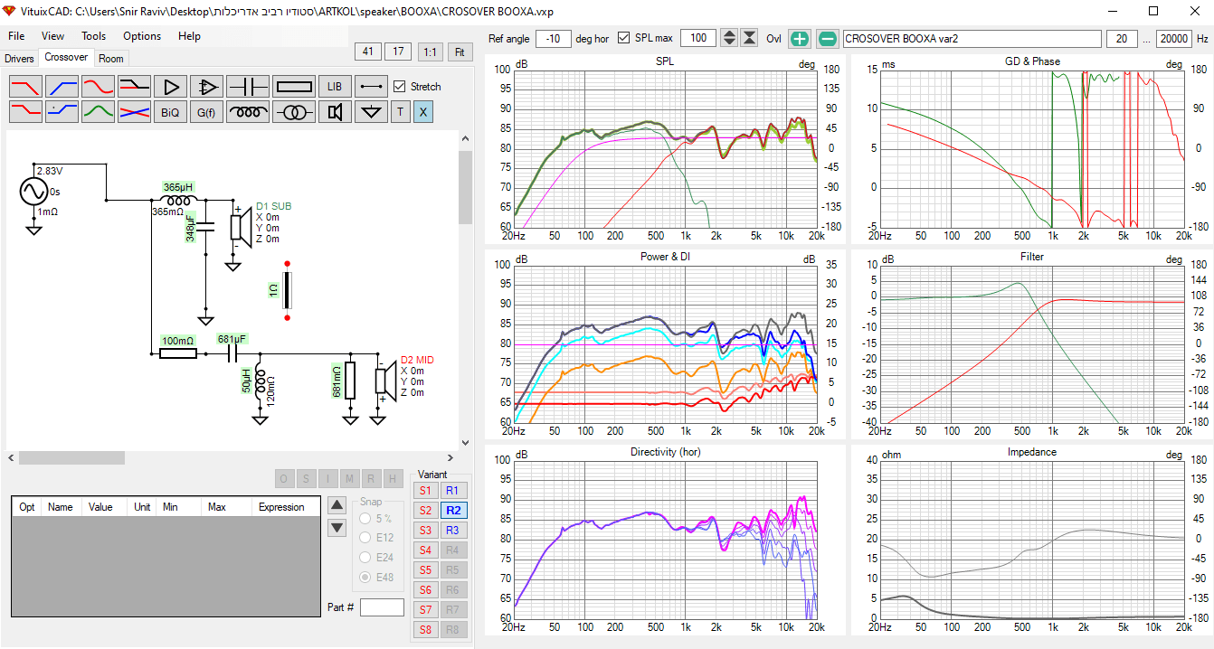Add a speaker driver to the schematic
The image size is (1214, 649).
tap(335, 112)
